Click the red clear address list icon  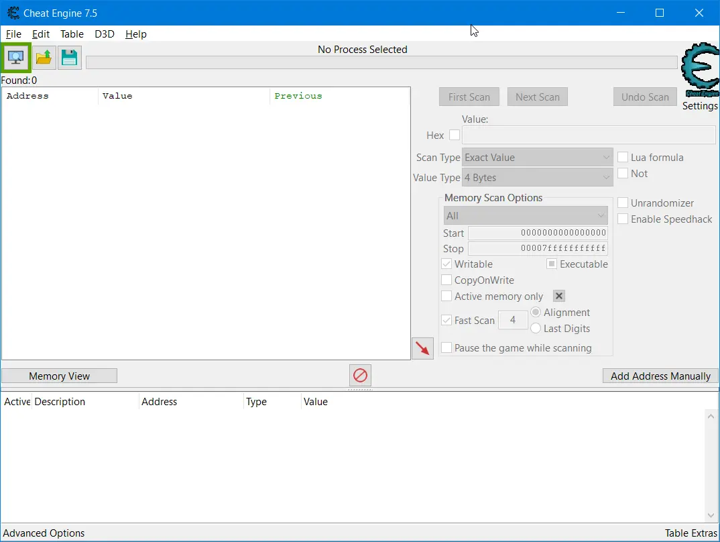point(360,375)
